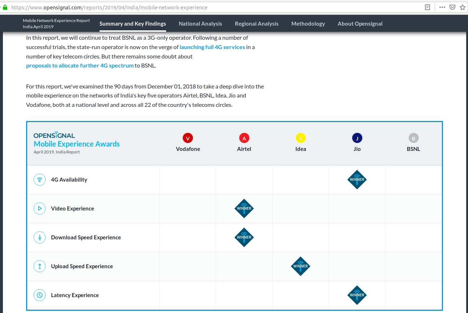Image resolution: width=468 pixels, height=313 pixels.
Task: Click 'Latency Experience' row label
Action: point(75,295)
